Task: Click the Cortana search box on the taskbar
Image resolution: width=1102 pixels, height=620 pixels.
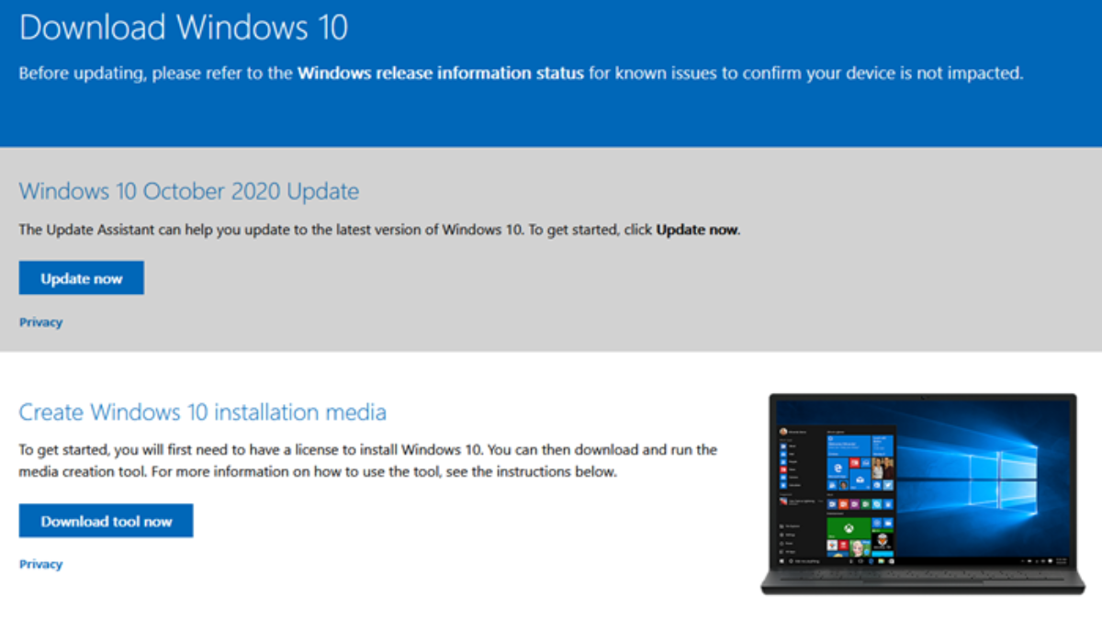Action: click(803, 561)
